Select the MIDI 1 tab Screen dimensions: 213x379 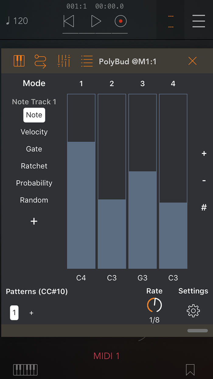tap(106, 356)
